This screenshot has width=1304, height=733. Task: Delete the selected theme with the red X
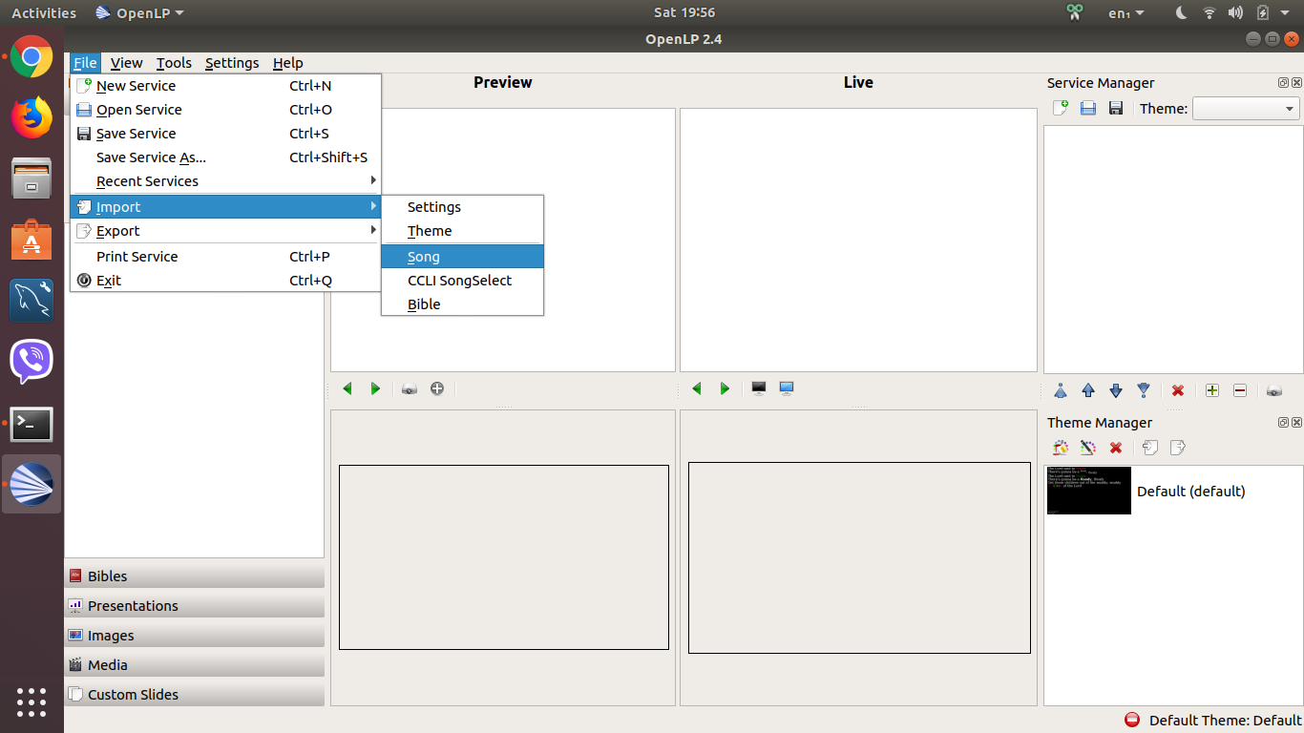pyautogui.click(x=1115, y=448)
